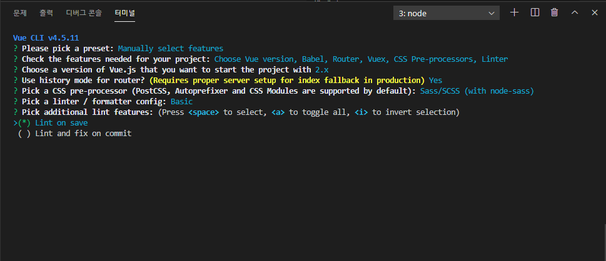The width and height of the screenshot is (606, 261).
Task: Activate the 터미널 tab
Action: click(x=125, y=12)
